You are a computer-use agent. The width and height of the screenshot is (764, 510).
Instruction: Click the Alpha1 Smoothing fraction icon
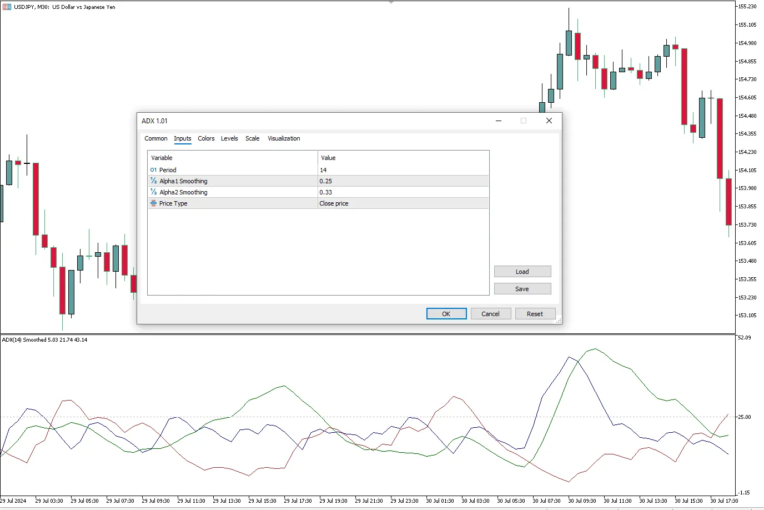[x=154, y=181]
